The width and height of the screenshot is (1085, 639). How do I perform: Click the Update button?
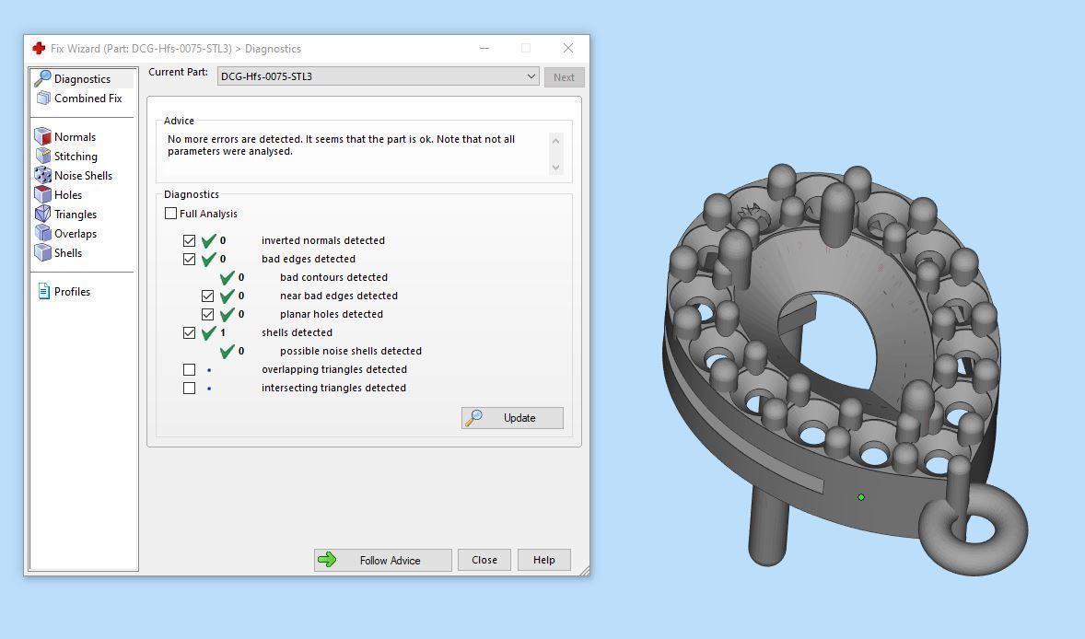click(512, 418)
